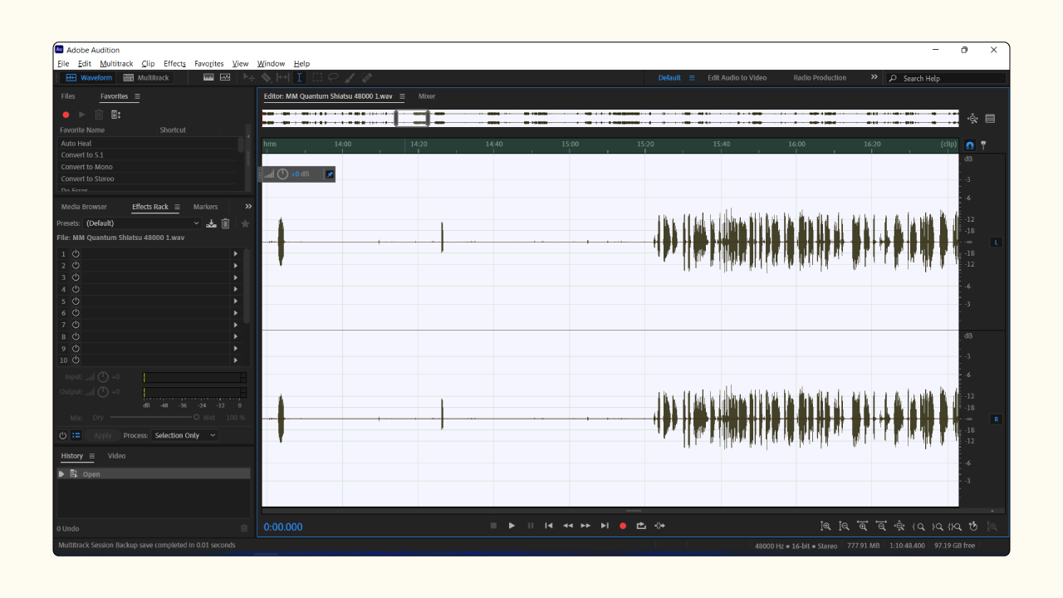Toggle skip selection in the transport
The width and height of the screenshot is (1063, 598).
coord(659,526)
